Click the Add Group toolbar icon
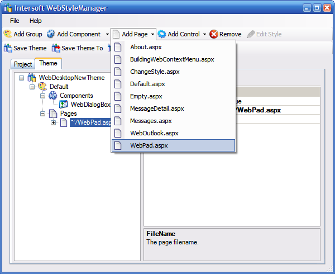 [x=8, y=34]
